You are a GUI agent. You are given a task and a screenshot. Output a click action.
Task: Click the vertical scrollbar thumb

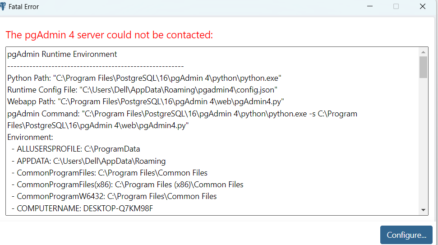click(423, 67)
